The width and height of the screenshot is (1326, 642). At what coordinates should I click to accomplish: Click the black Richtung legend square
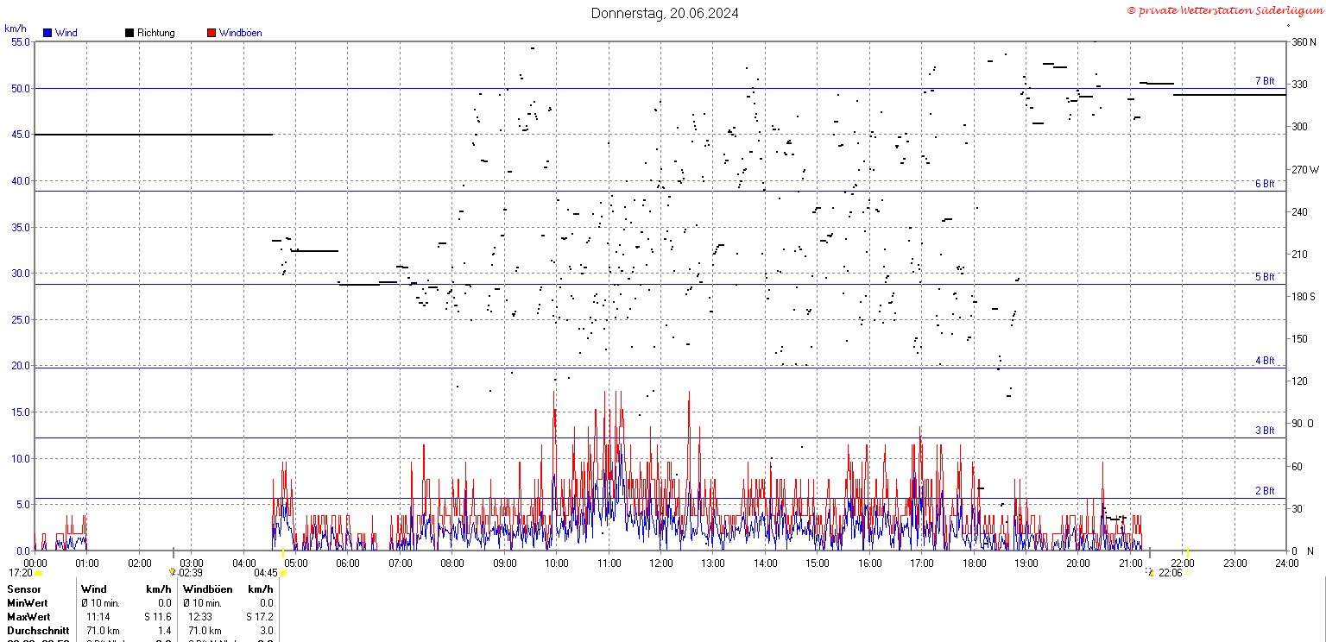(129, 33)
